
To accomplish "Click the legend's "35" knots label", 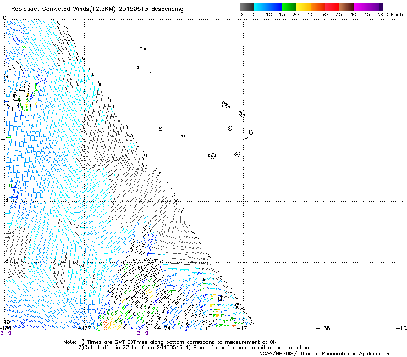I will click(x=339, y=15).
